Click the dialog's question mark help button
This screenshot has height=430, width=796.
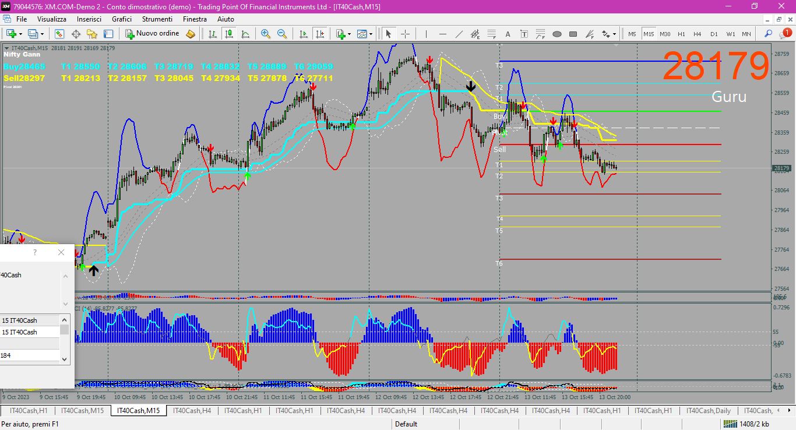coord(35,252)
